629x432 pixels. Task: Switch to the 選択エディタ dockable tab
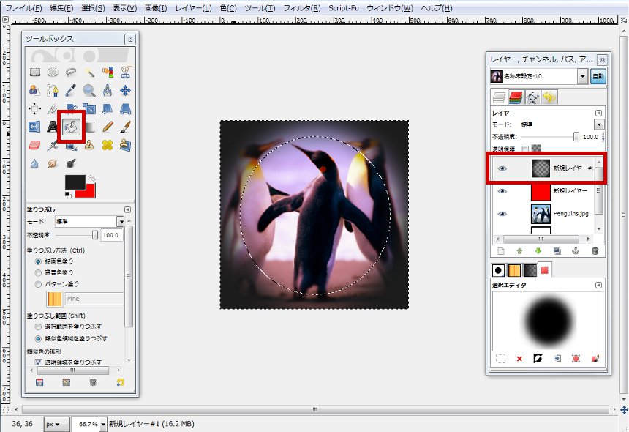pos(543,269)
